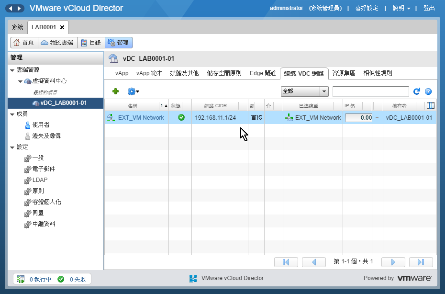The image size is (445, 294).
Task: Click the forward navigation arrow
Action: (19, 8)
